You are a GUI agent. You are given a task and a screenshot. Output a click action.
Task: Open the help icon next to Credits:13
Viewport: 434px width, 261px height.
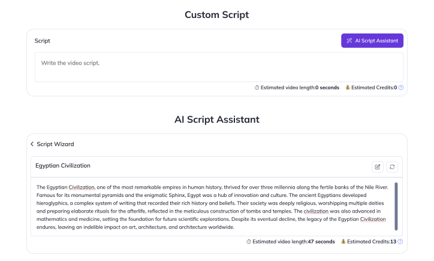tap(400, 242)
